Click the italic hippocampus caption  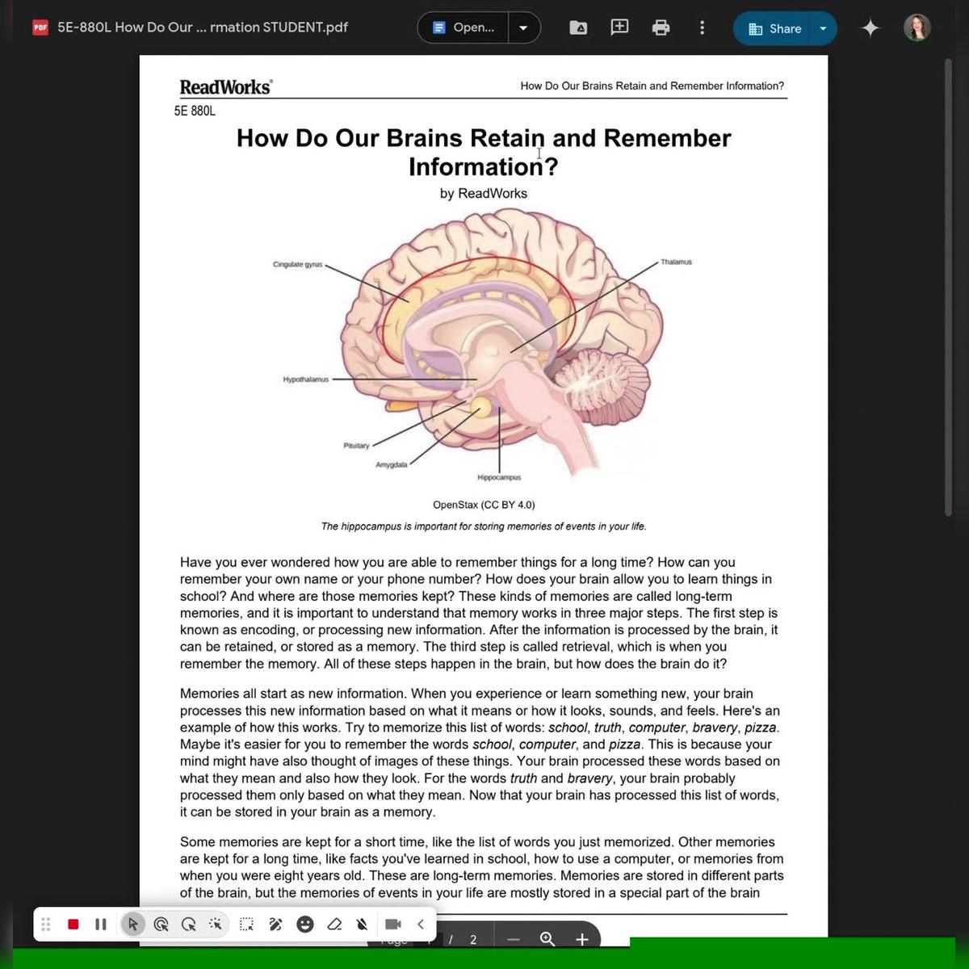(484, 526)
